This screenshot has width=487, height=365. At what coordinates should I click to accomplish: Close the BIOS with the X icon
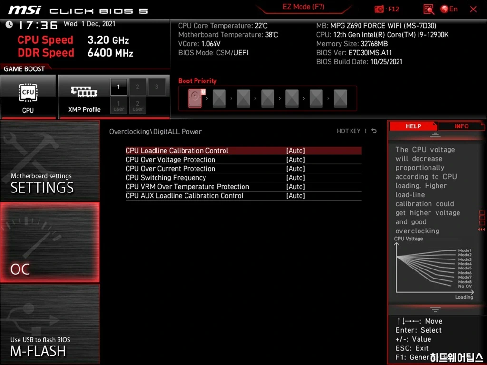473,10
